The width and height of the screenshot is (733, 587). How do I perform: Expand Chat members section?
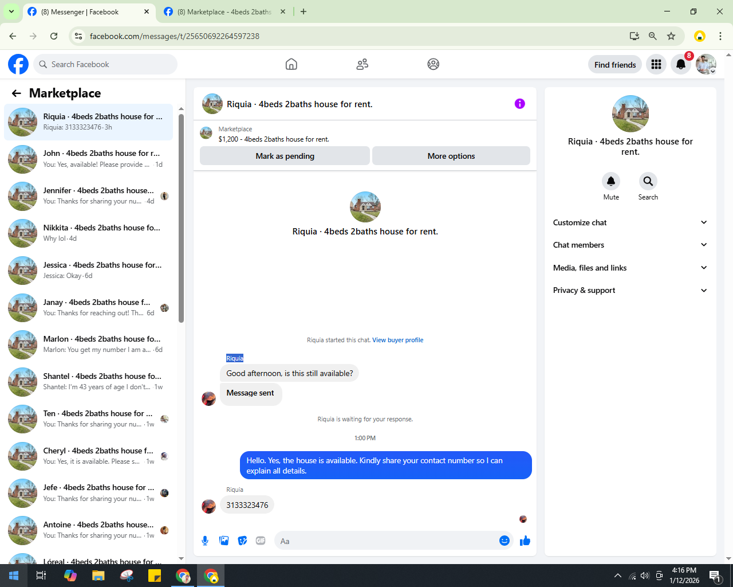tap(630, 245)
